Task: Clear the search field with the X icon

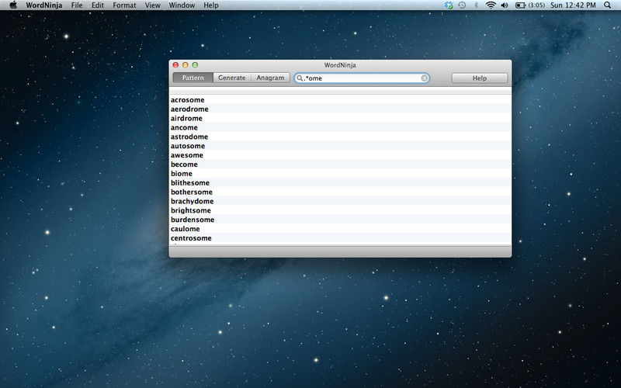Action: click(x=424, y=78)
